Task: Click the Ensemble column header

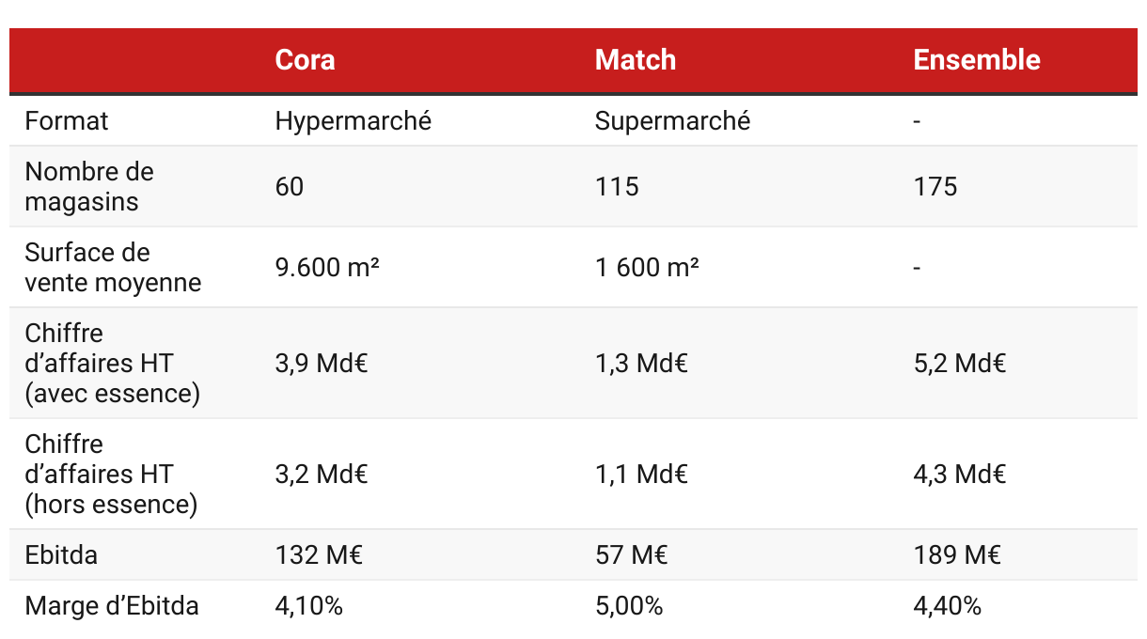Action: coord(977,60)
